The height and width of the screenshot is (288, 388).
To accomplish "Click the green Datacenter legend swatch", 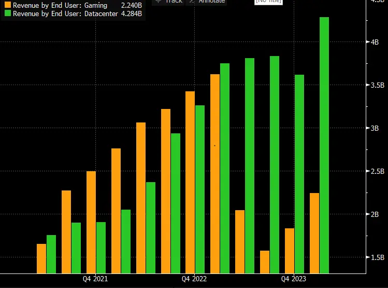I will coord(6,14).
